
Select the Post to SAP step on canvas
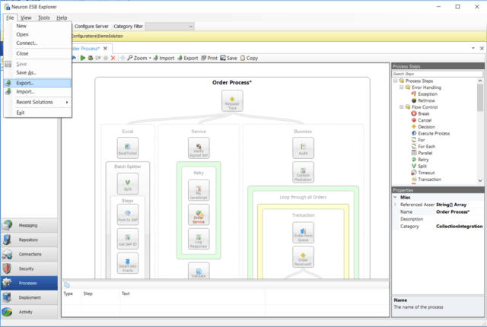(x=128, y=214)
